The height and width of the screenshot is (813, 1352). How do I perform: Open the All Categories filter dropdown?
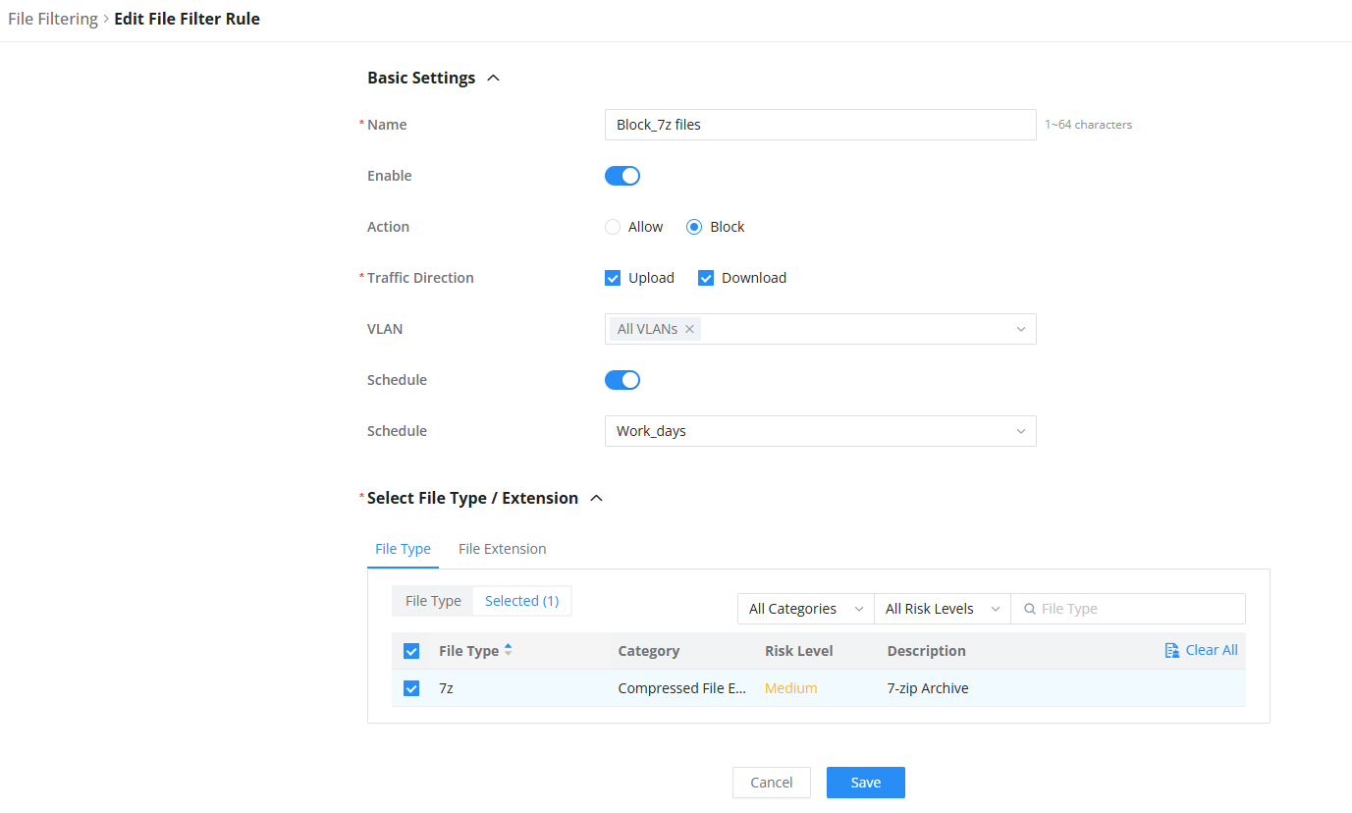point(806,609)
